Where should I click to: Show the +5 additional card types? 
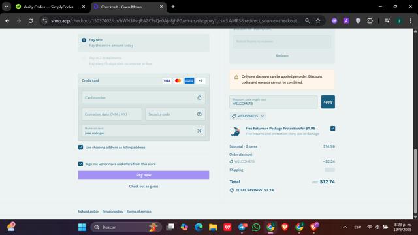click(x=201, y=80)
